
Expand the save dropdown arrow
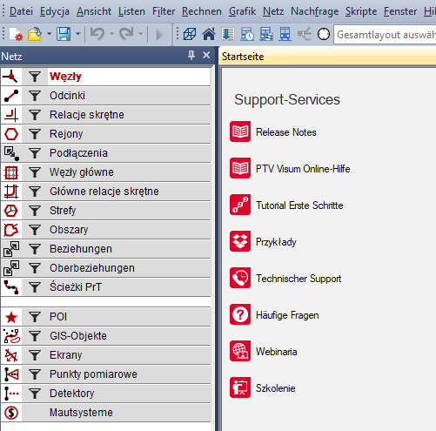coord(78,34)
